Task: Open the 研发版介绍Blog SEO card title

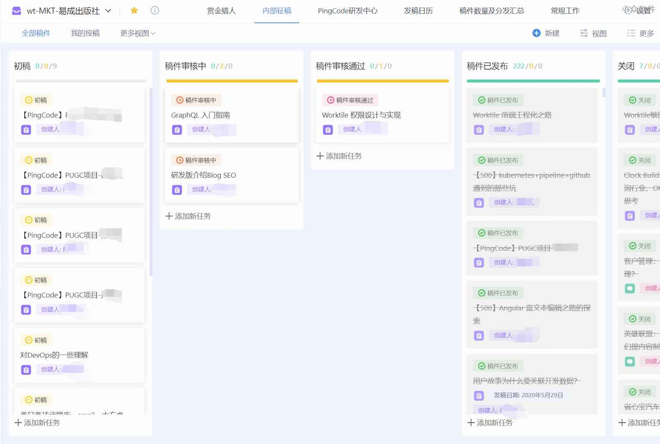Action: [x=203, y=175]
